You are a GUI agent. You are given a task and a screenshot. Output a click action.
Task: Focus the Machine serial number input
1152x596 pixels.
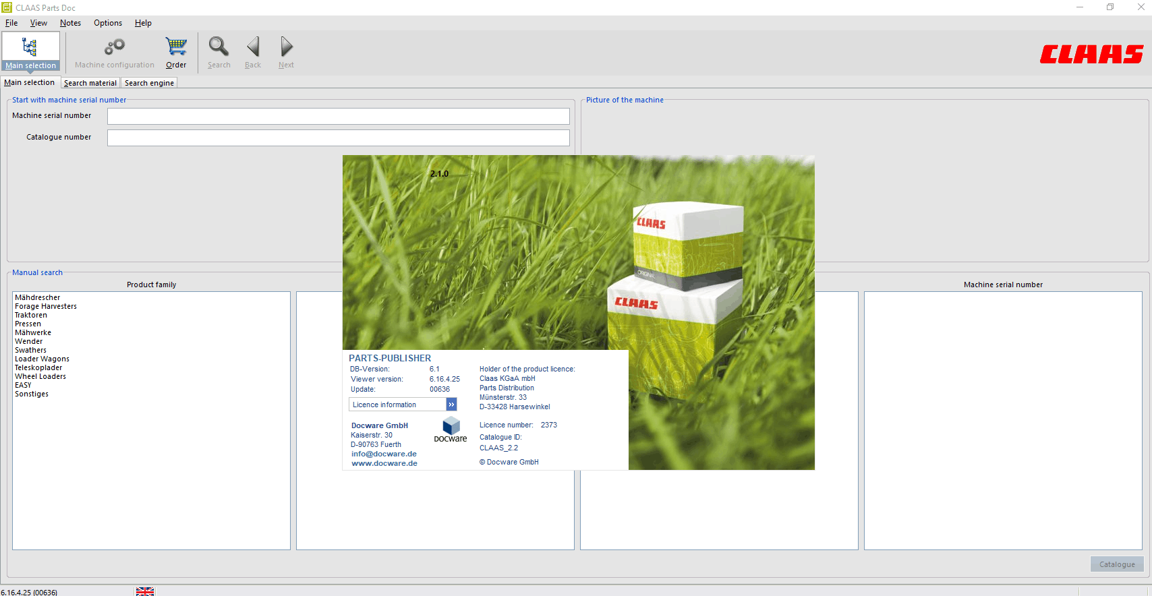pos(339,117)
